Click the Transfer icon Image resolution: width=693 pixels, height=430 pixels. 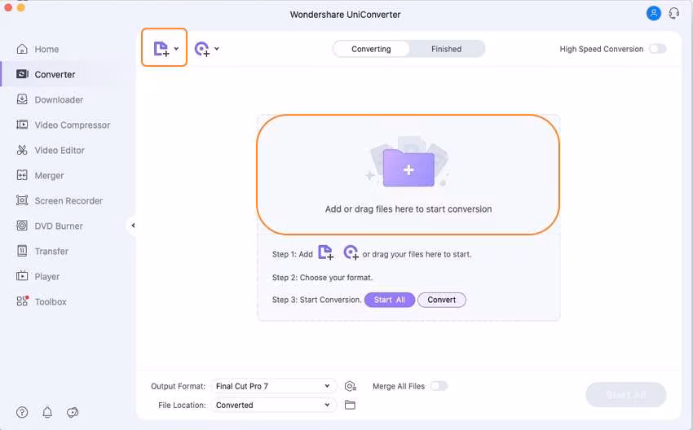pos(22,251)
